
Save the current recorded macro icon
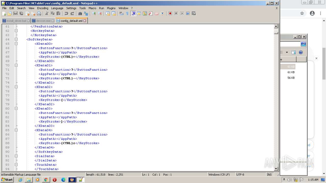pos(194,13)
